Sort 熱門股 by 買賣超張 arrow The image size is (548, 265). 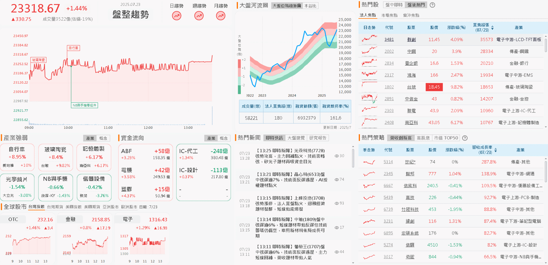(492, 28)
